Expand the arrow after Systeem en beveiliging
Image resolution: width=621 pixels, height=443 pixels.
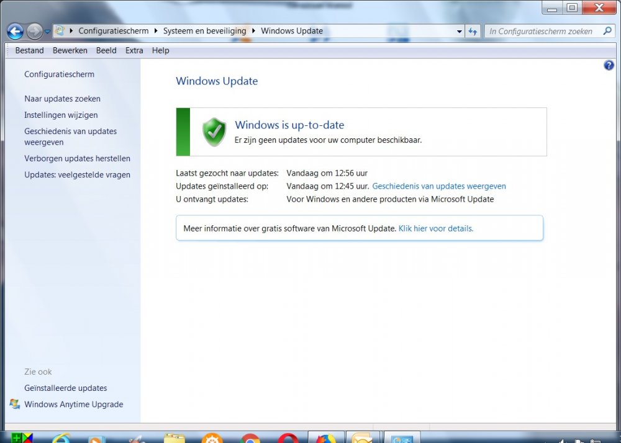point(253,30)
